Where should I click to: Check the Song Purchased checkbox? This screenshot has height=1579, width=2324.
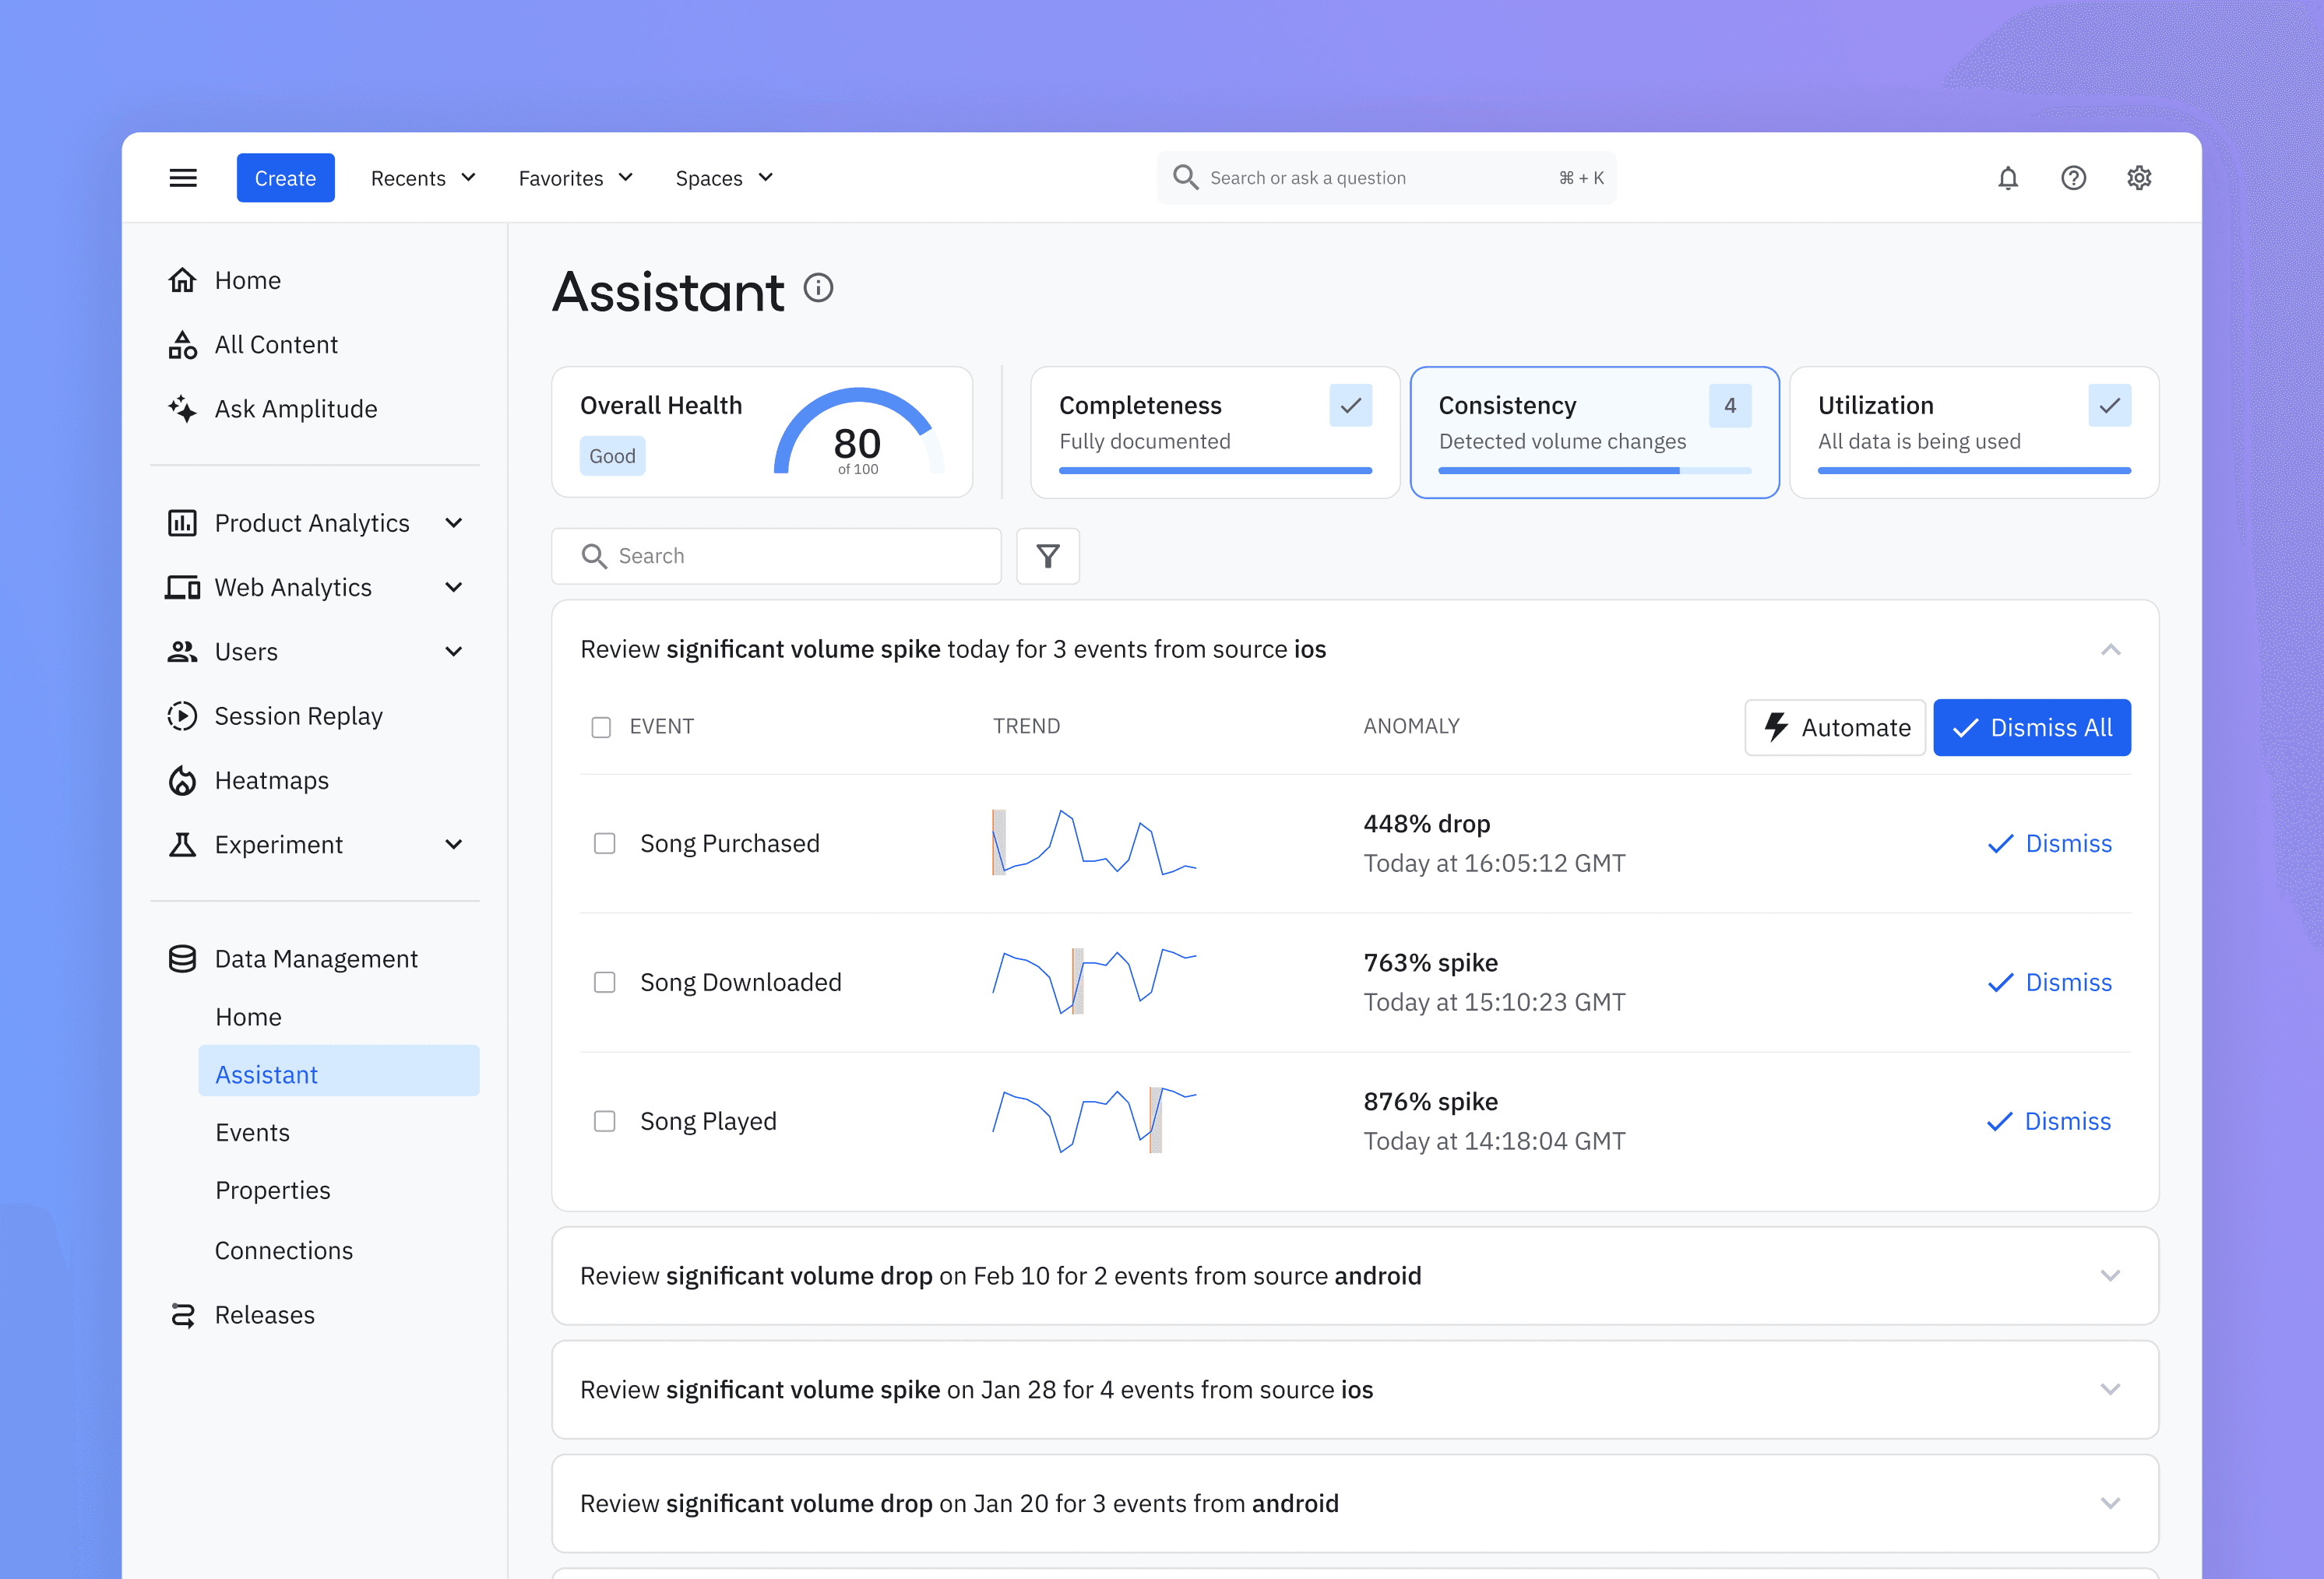point(604,843)
